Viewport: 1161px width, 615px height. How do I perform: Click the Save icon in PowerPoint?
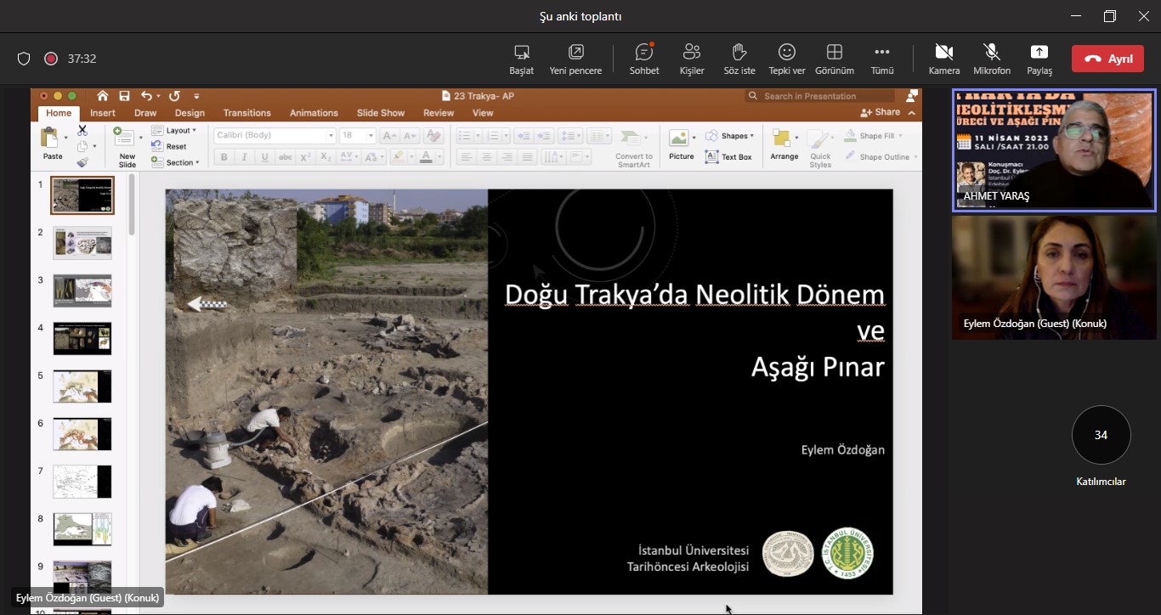[124, 96]
